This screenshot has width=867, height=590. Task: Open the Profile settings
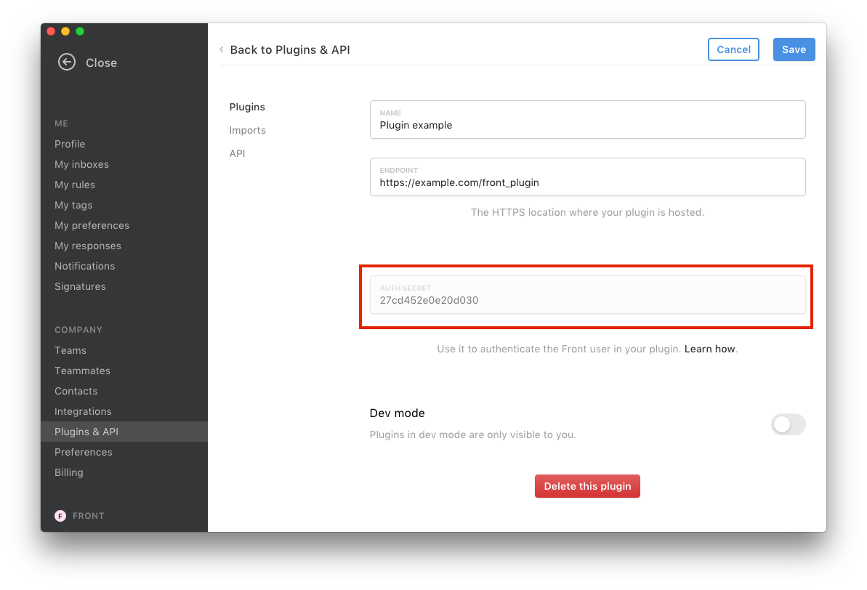pos(70,144)
